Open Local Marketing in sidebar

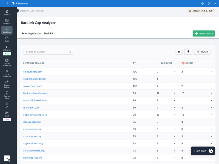pyautogui.click(x=7, y=73)
